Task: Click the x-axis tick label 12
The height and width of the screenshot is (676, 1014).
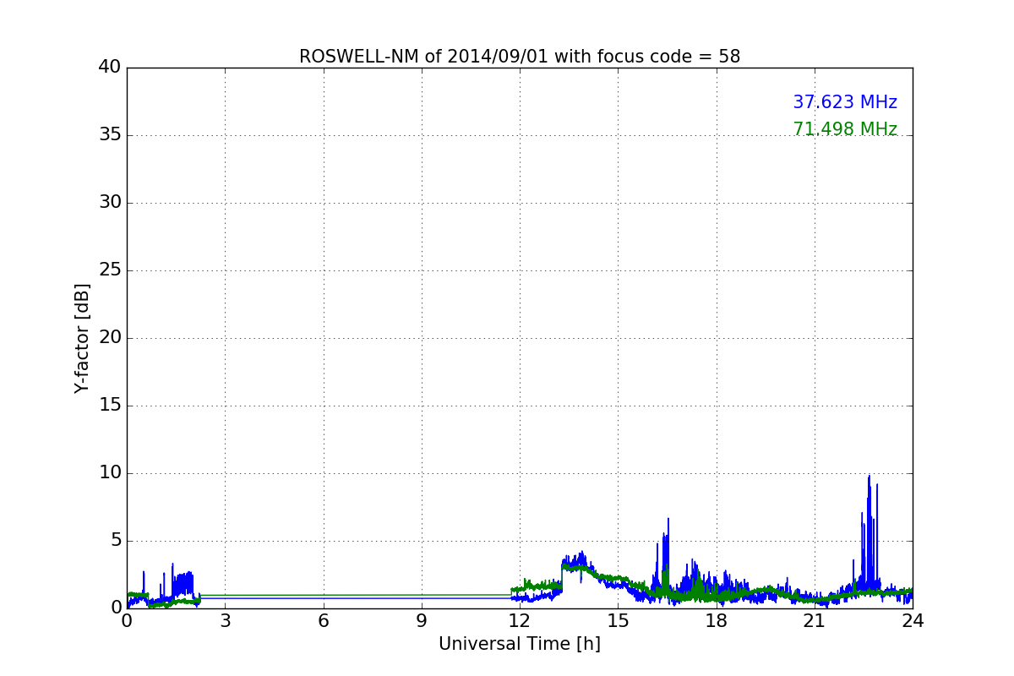Action: coord(520,621)
